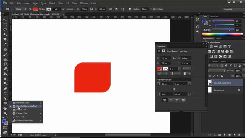Screen dimensions: 245x138
Task: Click the Delete layer trash icon
Action: click(239, 135)
